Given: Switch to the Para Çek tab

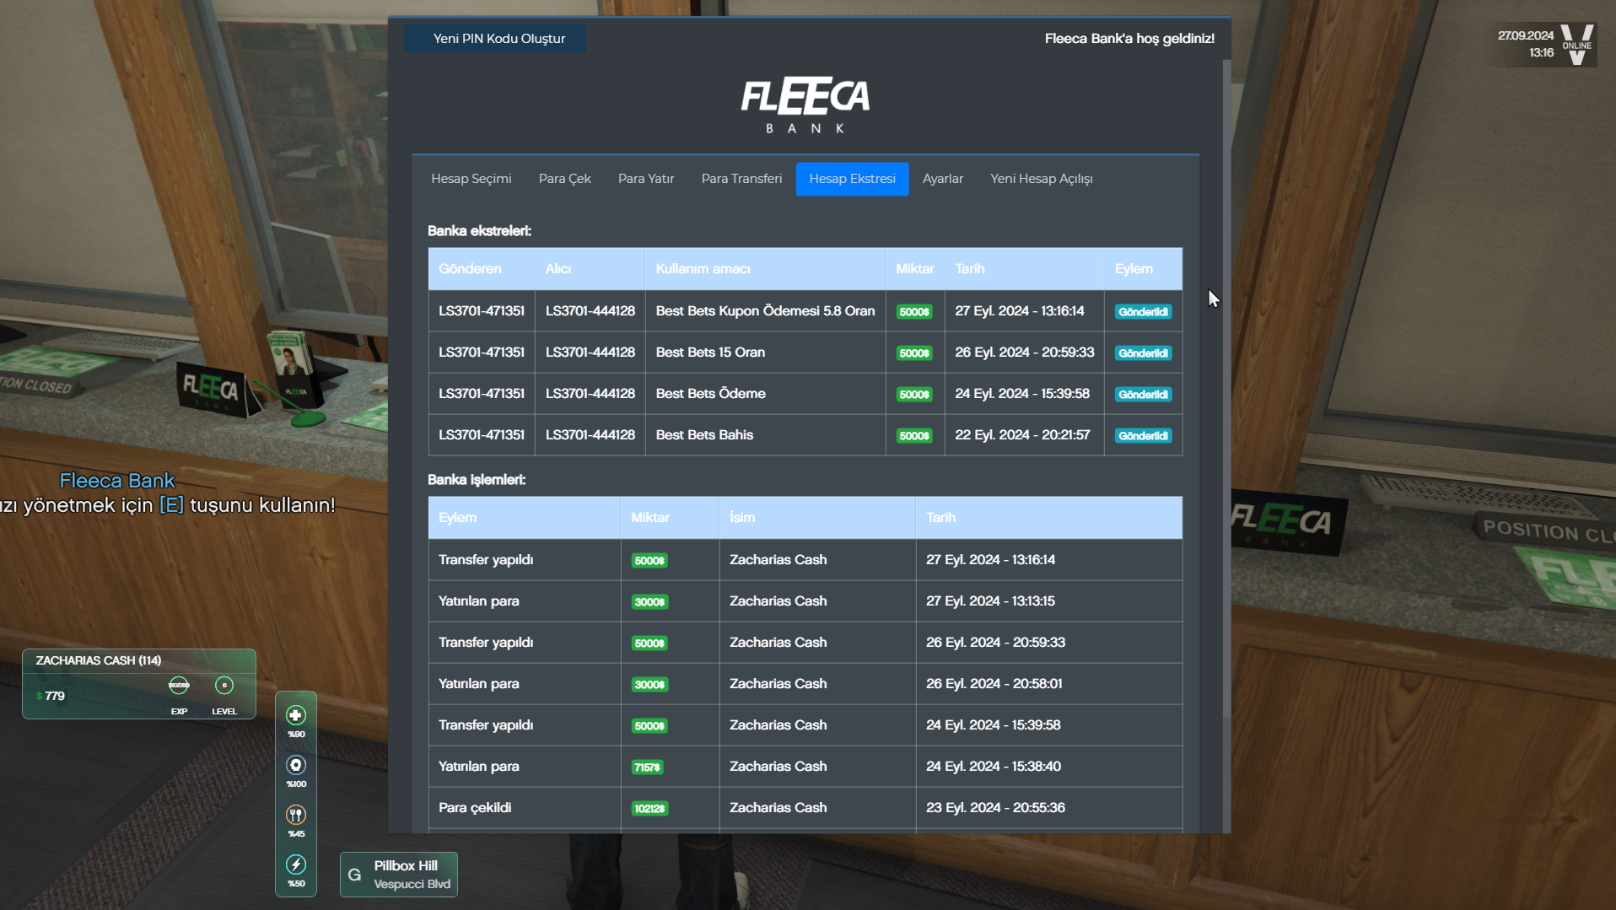Looking at the screenshot, I should click(565, 179).
